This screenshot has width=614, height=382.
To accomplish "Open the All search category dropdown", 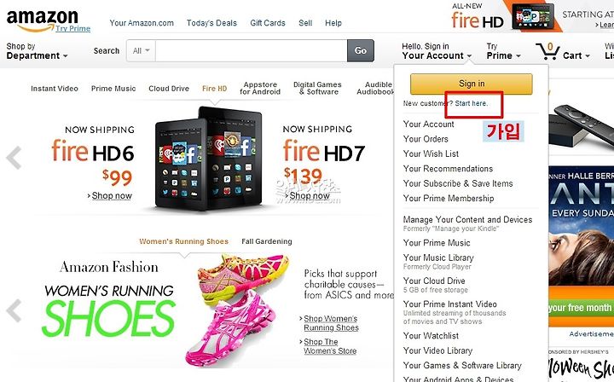I will [141, 50].
